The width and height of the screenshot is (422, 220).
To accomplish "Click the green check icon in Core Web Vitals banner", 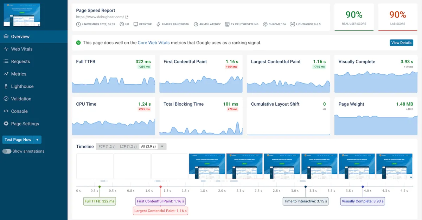I will (x=78, y=43).
